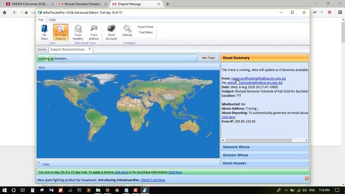Switch to the Home tab
345x194 pixels.
point(42,50)
